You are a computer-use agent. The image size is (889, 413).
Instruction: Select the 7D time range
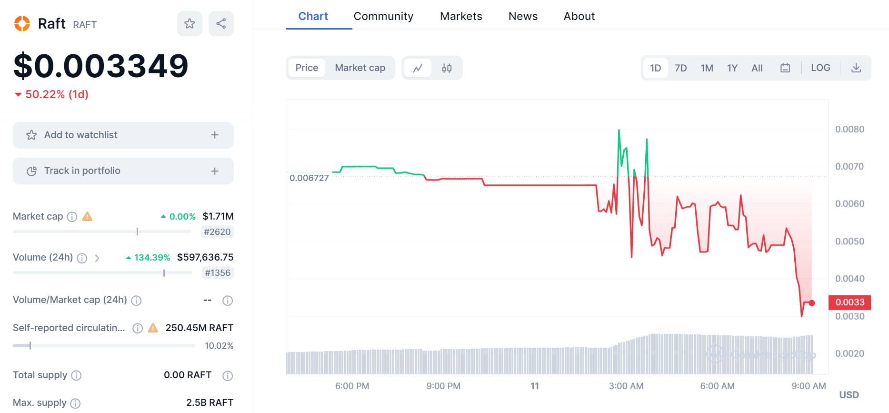coord(680,68)
